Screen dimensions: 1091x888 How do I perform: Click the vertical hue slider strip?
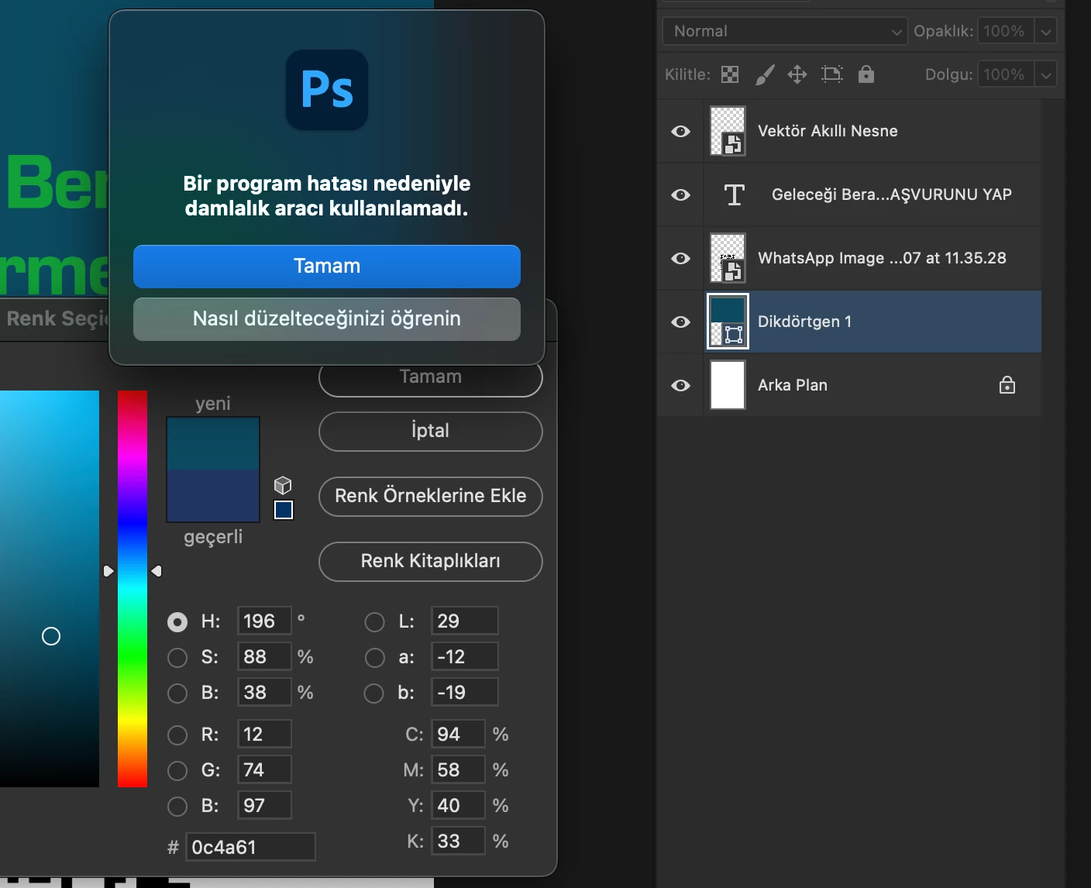click(x=133, y=589)
